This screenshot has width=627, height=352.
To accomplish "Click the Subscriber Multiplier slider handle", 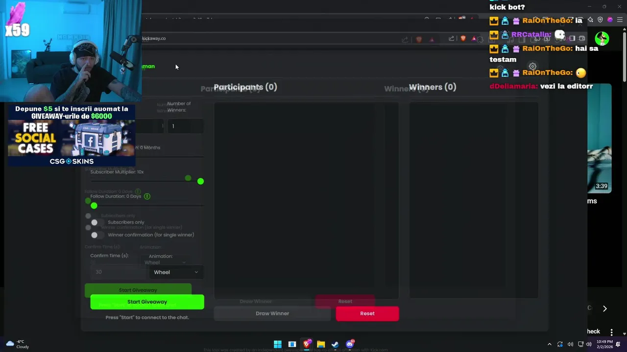I will coord(200,181).
